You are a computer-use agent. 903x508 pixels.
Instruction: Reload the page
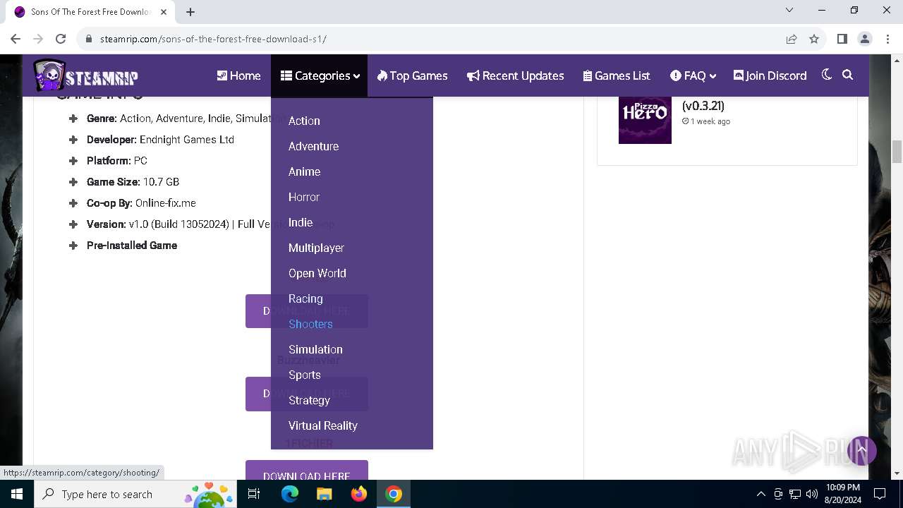coord(61,39)
